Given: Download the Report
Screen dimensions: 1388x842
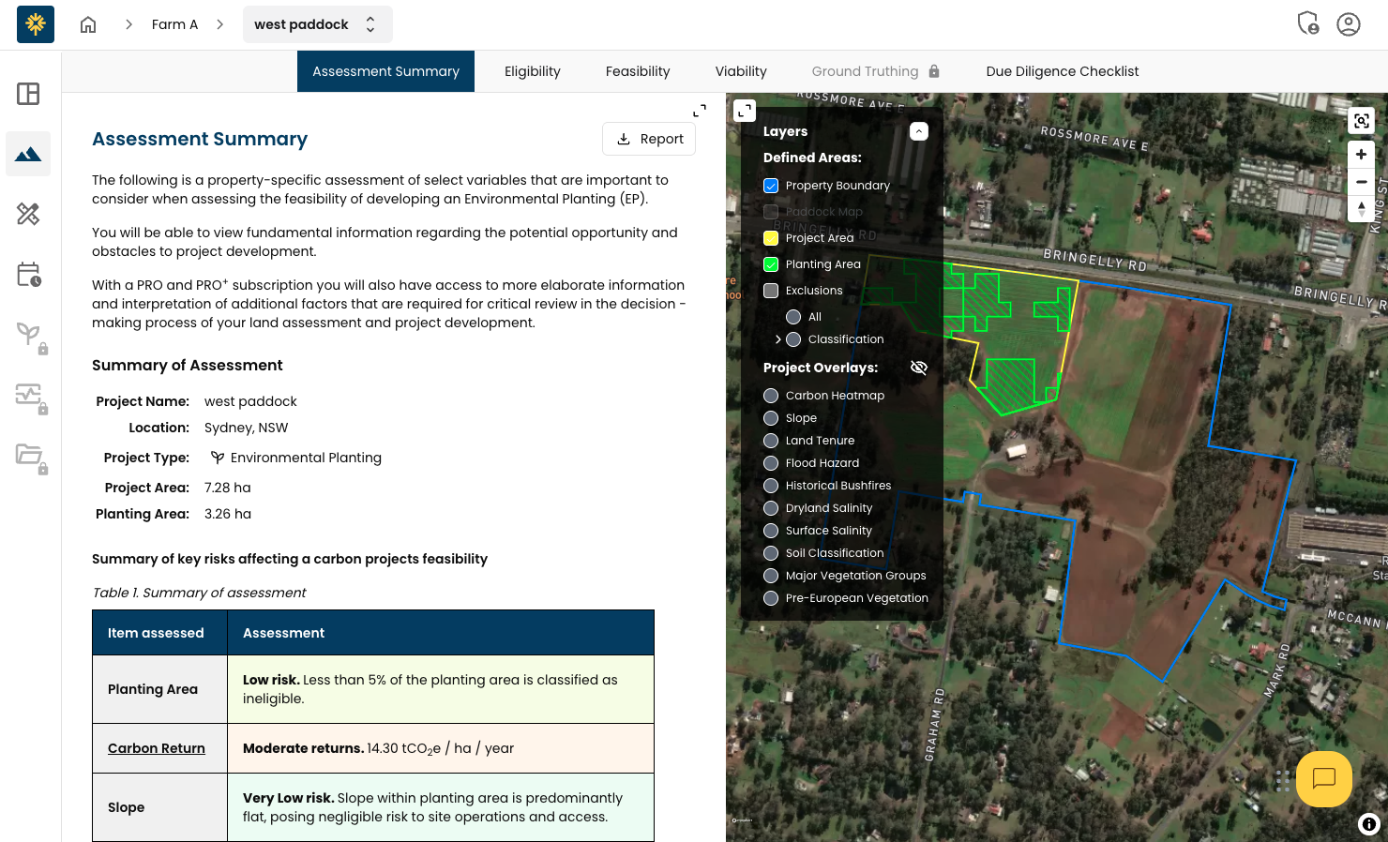Looking at the screenshot, I should point(649,139).
